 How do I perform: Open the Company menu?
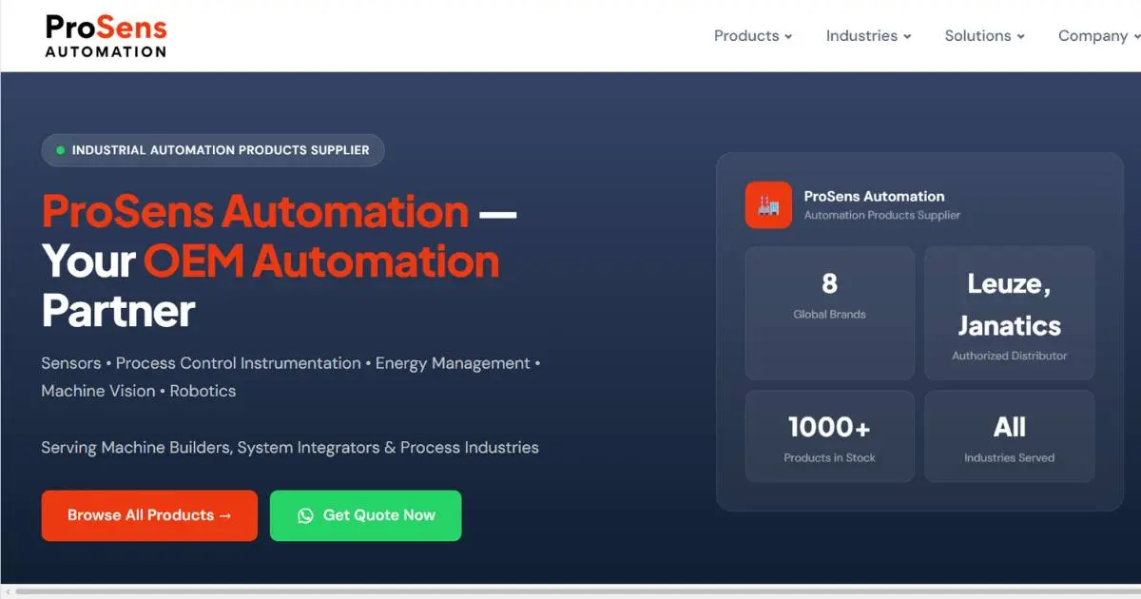[x=1099, y=36]
